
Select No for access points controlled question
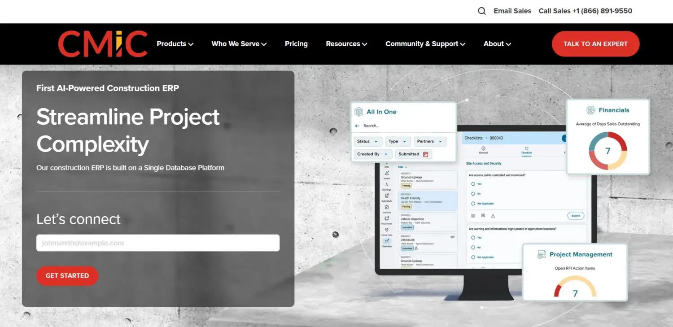point(473,194)
